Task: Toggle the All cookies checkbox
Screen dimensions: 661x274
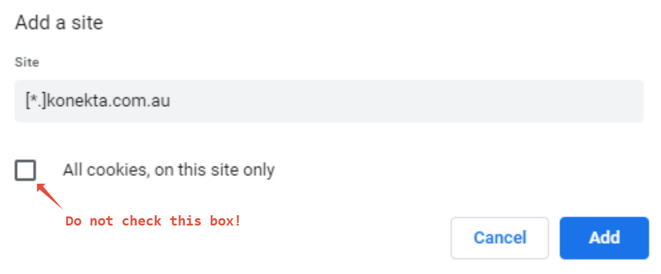Action: tap(25, 170)
